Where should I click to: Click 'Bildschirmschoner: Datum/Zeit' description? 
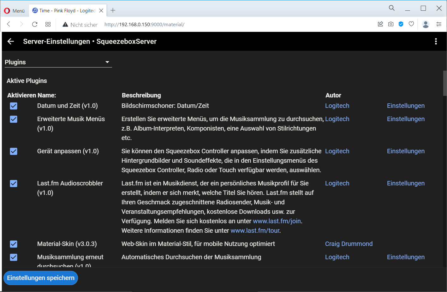(165, 106)
